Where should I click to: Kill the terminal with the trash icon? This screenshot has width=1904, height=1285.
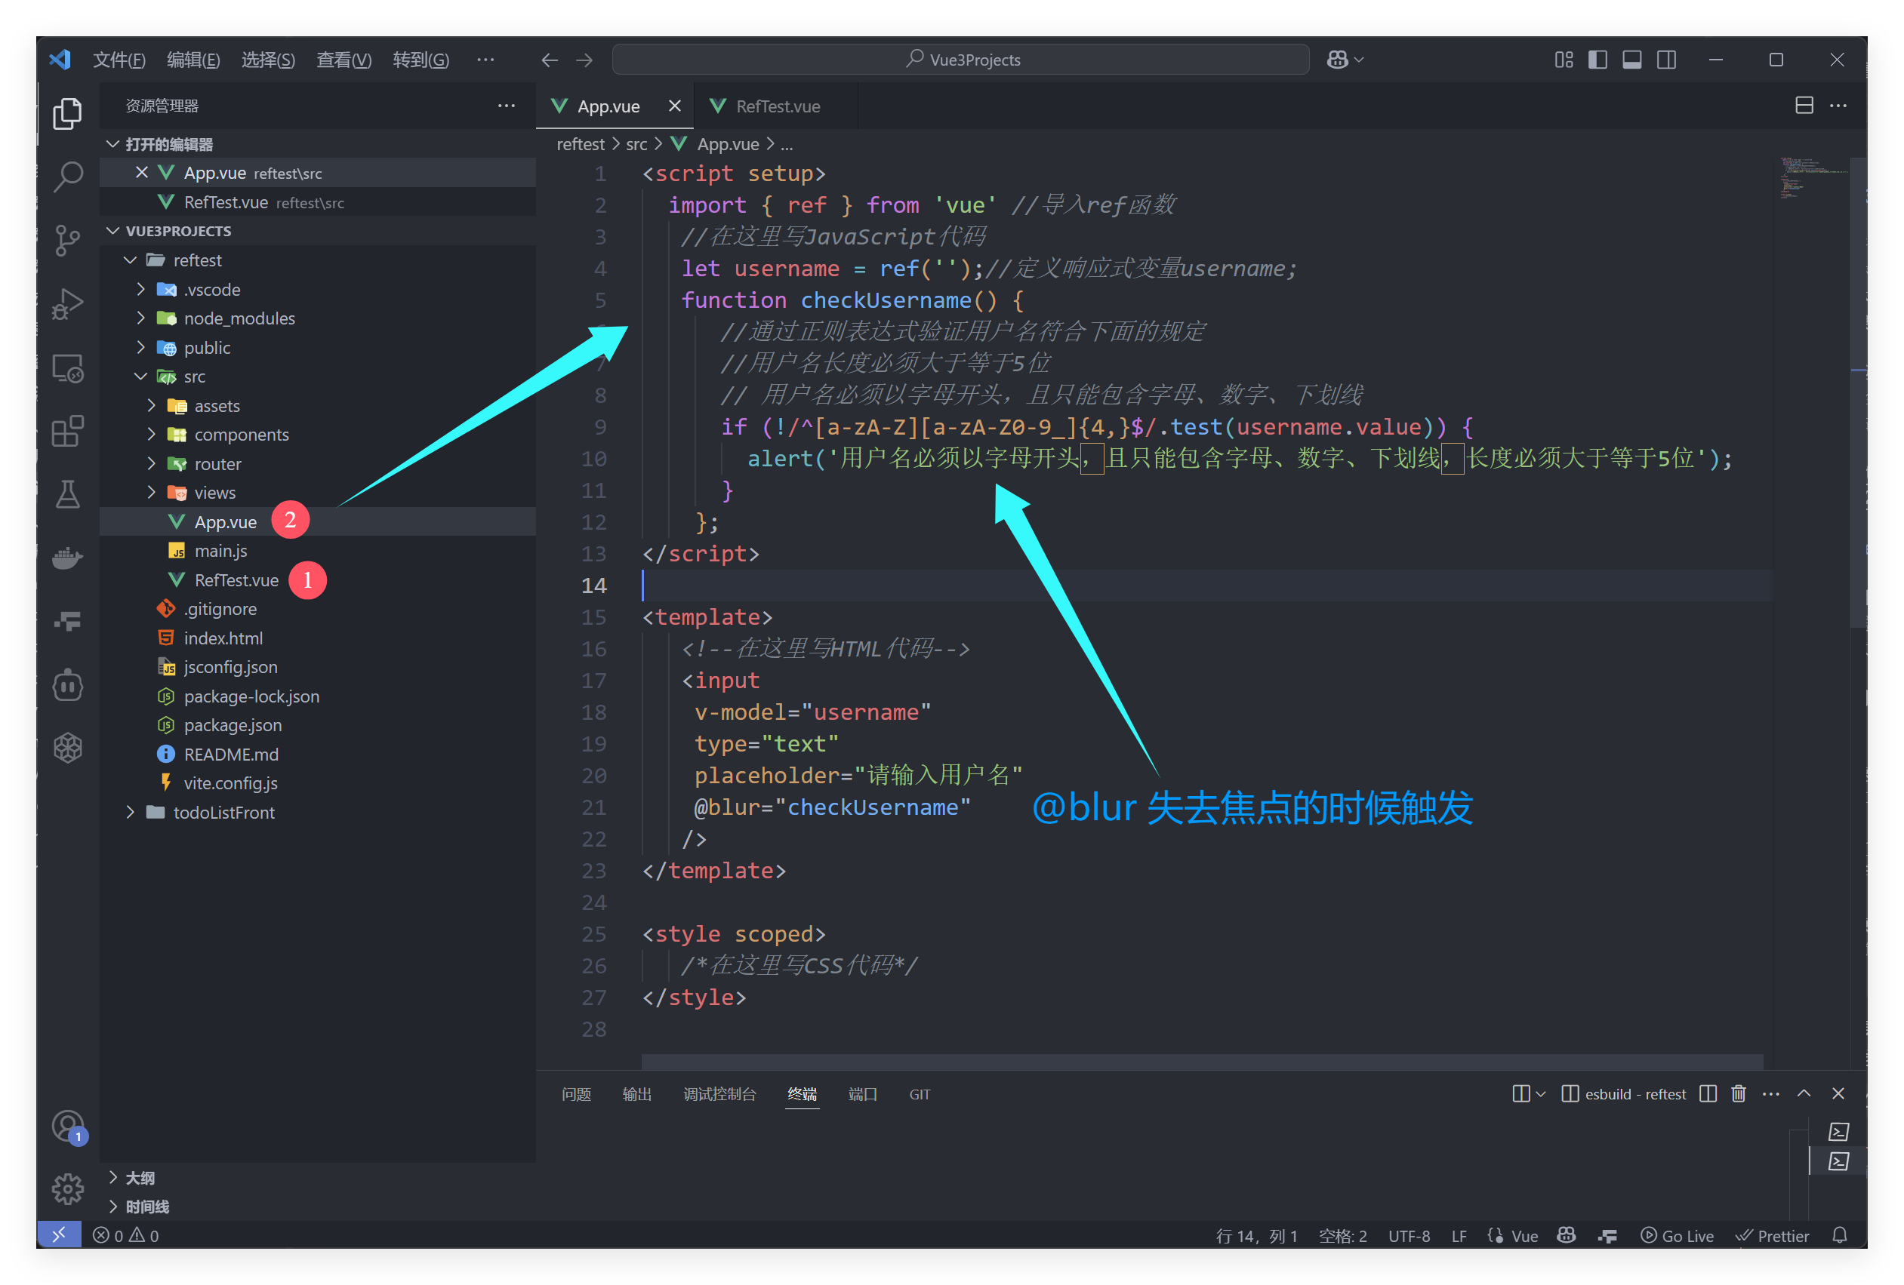1739,1094
